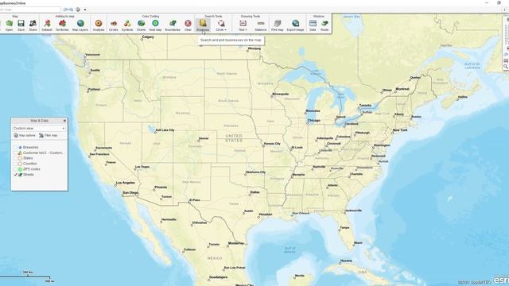Open the Route window

click(324, 25)
